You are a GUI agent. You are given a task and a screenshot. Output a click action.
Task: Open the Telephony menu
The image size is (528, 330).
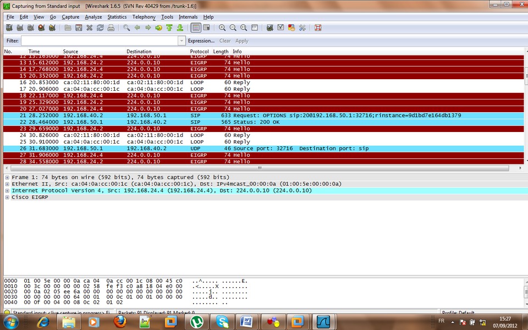pos(144,17)
